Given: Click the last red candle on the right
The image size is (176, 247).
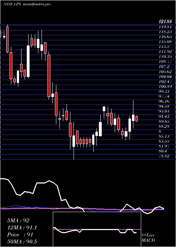Looking at the screenshot, I should click(137, 119).
